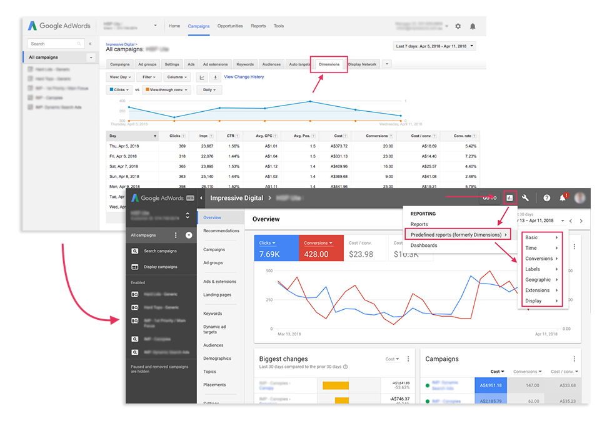Sort Campaigns card by Conversions column
The width and height of the screenshot is (612, 426).
click(528, 372)
